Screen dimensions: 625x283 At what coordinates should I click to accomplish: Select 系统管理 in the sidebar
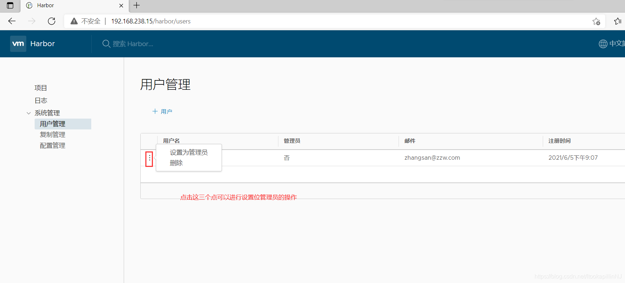(47, 113)
